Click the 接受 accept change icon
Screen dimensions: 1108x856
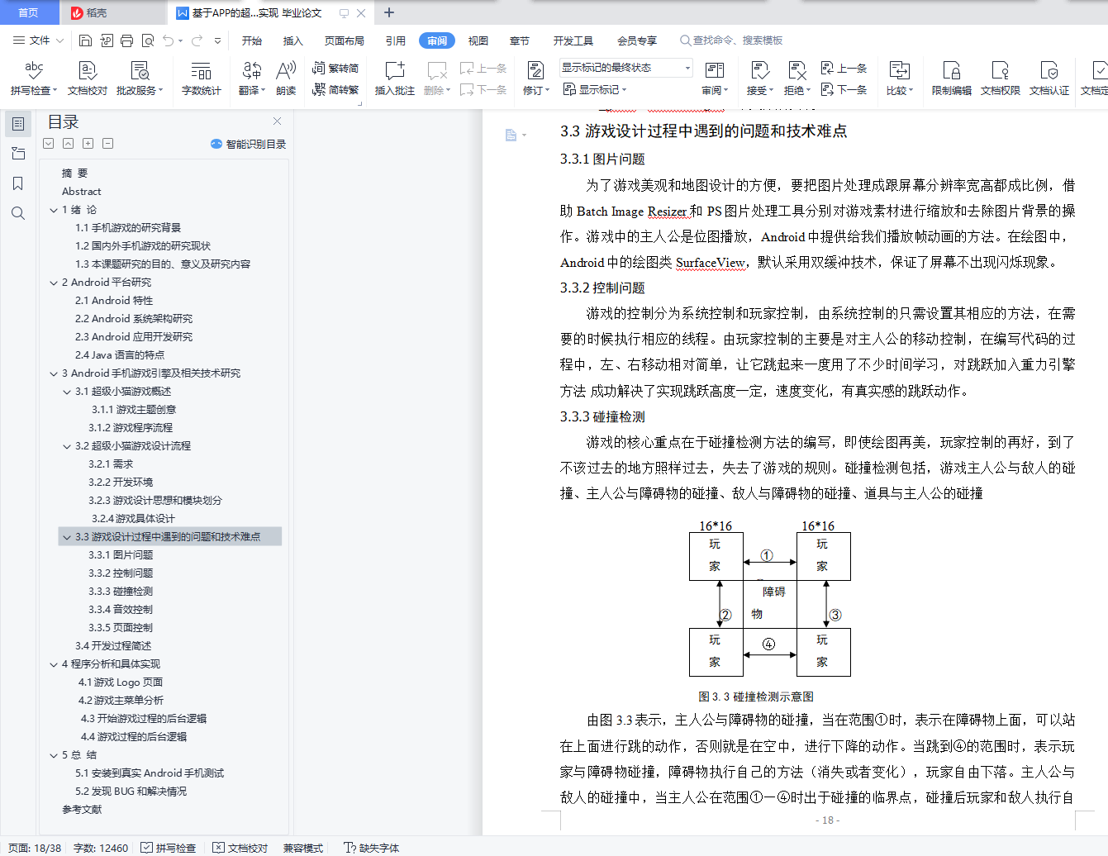point(759,71)
